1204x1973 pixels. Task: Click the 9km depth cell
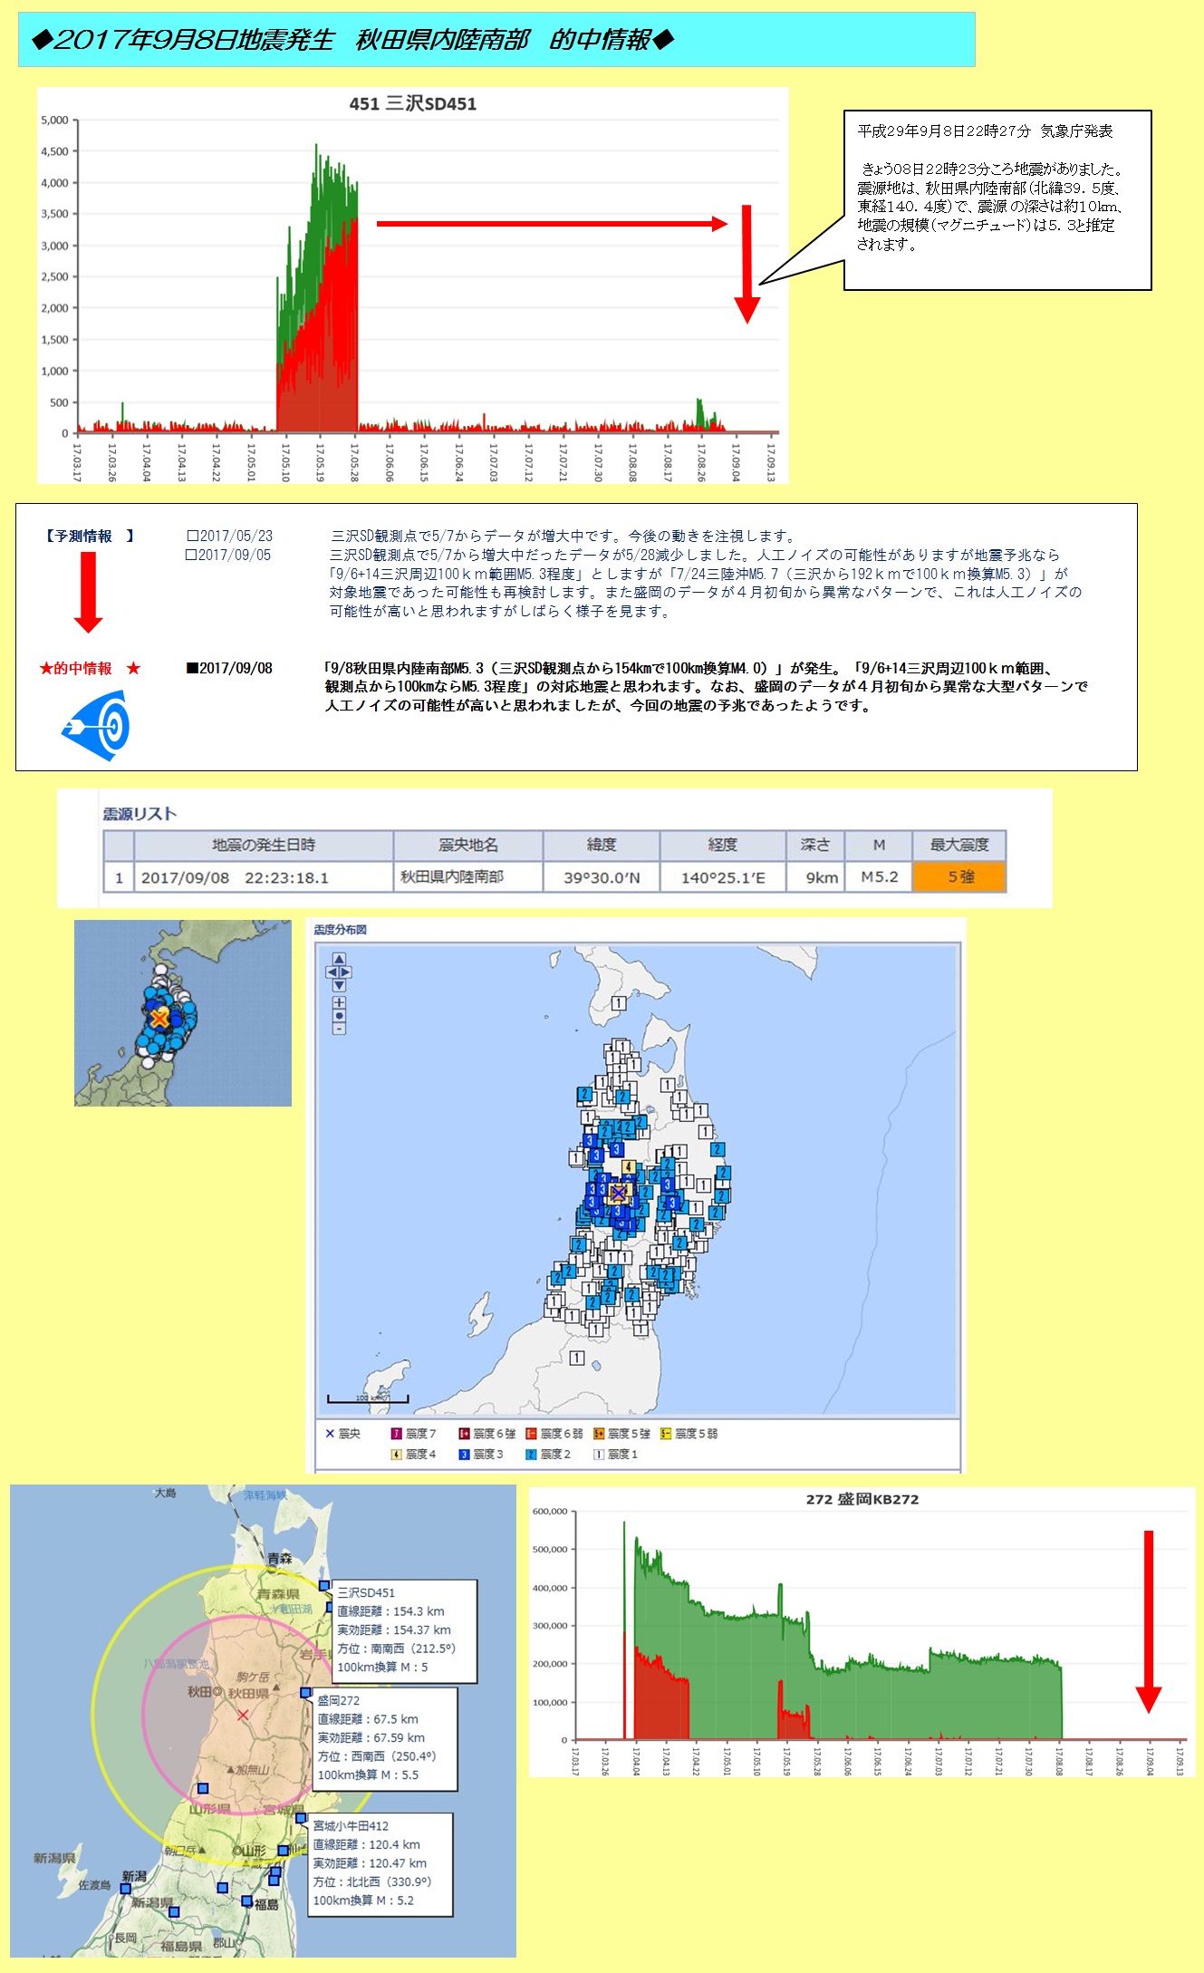(815, 877)
